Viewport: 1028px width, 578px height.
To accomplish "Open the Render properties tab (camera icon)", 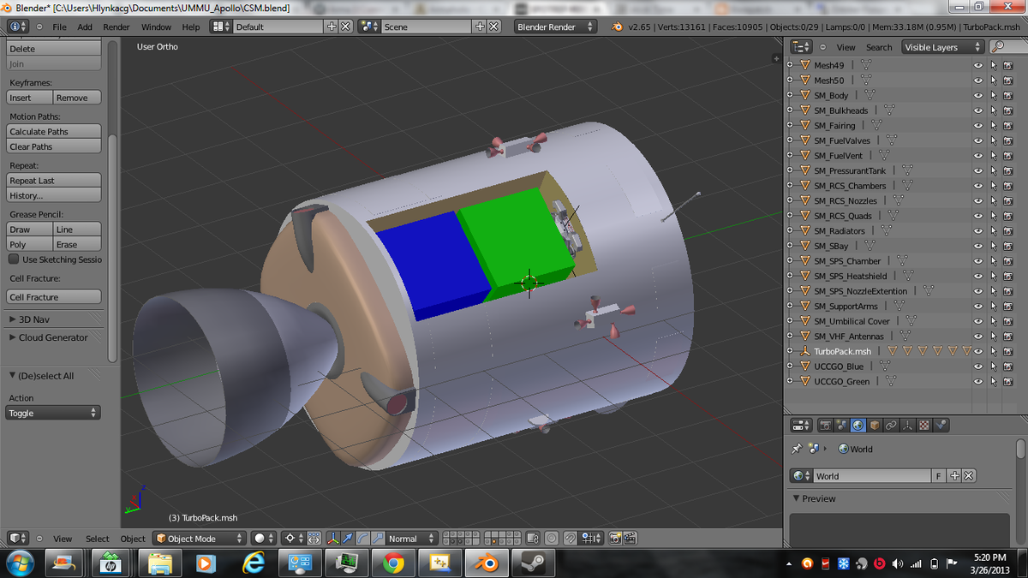I will 826,425.
